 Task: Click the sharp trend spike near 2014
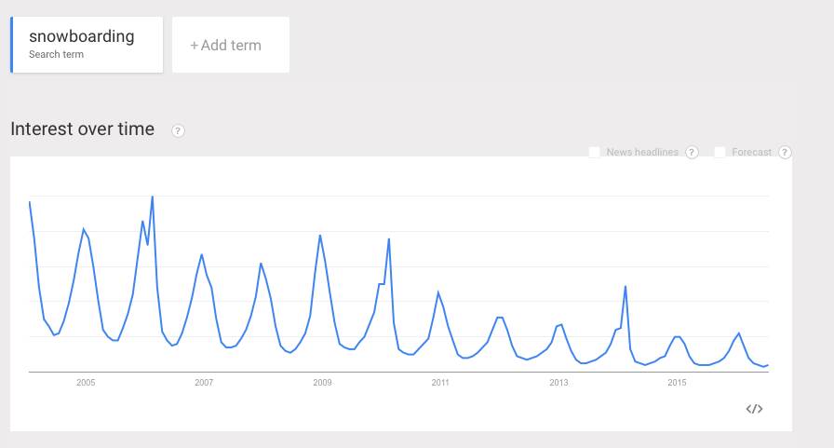point(625,286)
